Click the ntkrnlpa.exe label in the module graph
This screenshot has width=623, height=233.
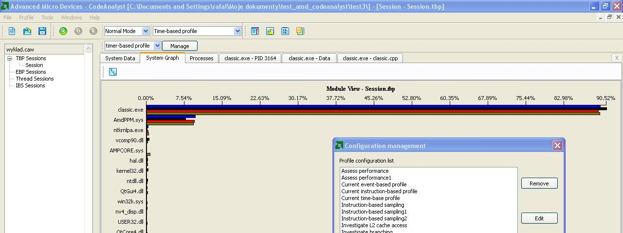pos(128,130)
